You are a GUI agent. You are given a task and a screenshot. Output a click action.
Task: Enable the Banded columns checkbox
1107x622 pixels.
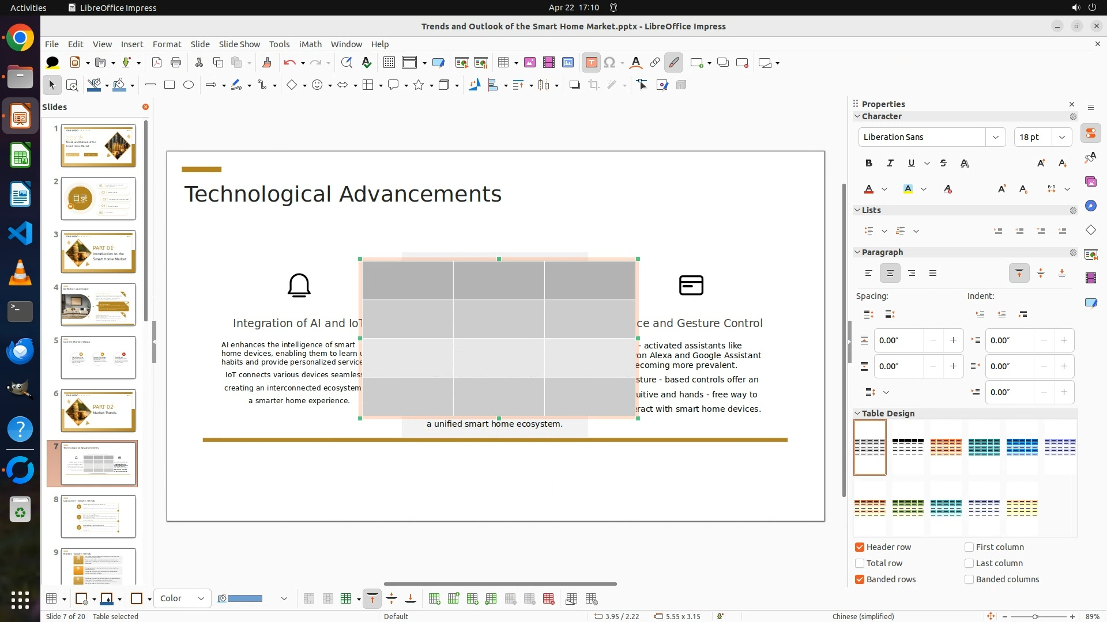coord(969,579)
